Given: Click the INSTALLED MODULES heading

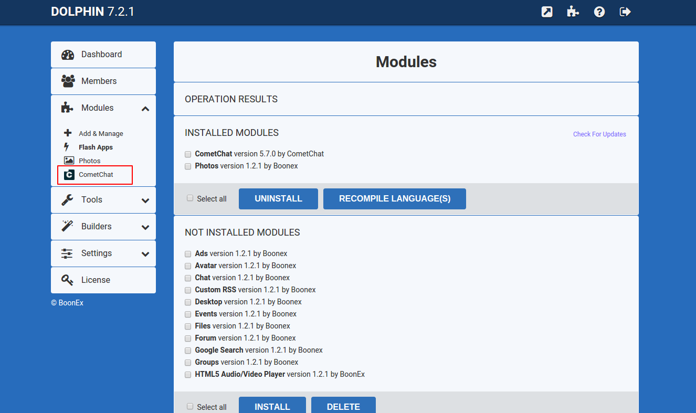Looking at the screenshot, I should [231, 133].
